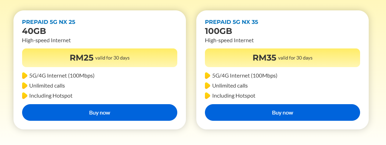Select the 100GB data heading

tap(218, 31)
